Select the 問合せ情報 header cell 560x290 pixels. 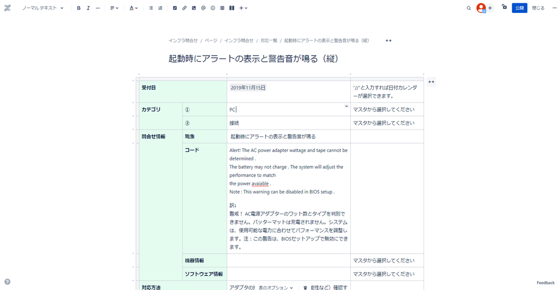click(x=161, y=204)
